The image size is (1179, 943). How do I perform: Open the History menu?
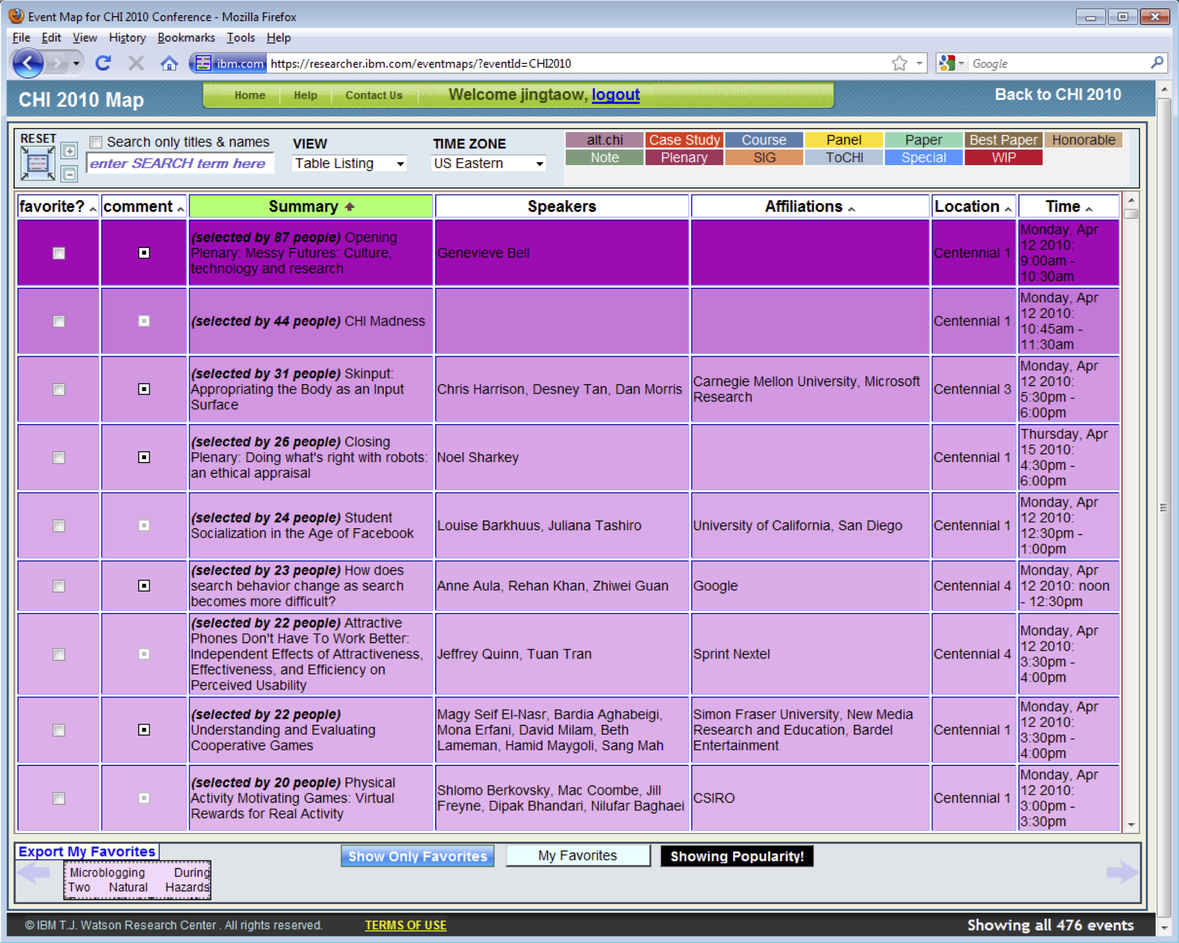point(127,38)
